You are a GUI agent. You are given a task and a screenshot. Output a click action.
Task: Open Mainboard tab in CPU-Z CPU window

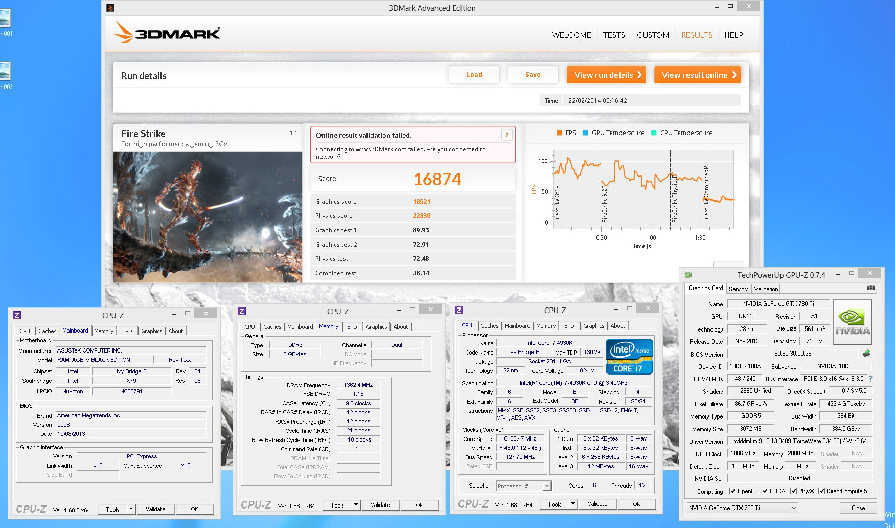[517, 326]
